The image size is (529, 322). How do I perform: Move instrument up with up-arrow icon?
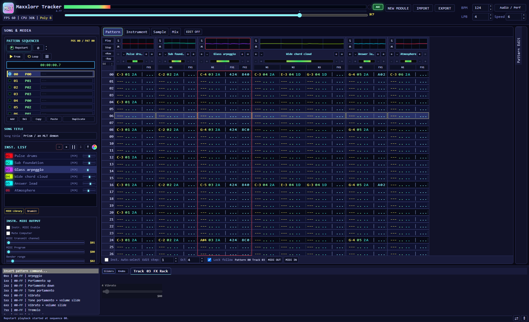click(88, 147)
